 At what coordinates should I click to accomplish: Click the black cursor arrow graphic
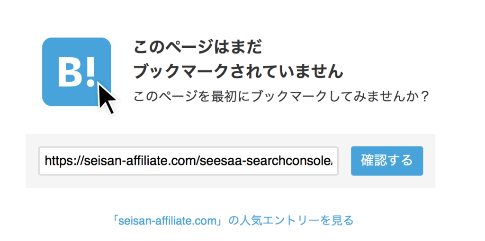[x=108, y=97]
